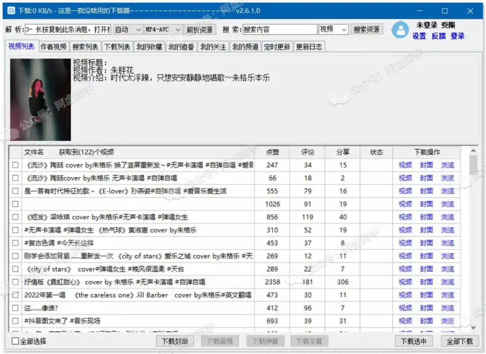
Task: Click the singer video cover thumbnail
Action: tap(40, 100)
